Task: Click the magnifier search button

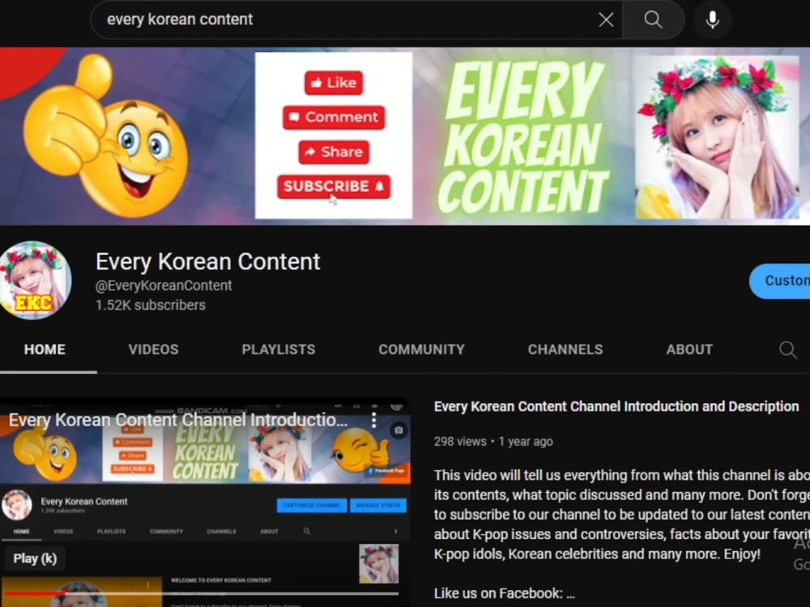Action: [654, 19]
